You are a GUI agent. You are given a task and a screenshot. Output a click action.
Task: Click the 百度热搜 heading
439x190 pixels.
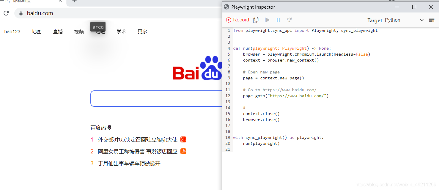pos(101,128)
